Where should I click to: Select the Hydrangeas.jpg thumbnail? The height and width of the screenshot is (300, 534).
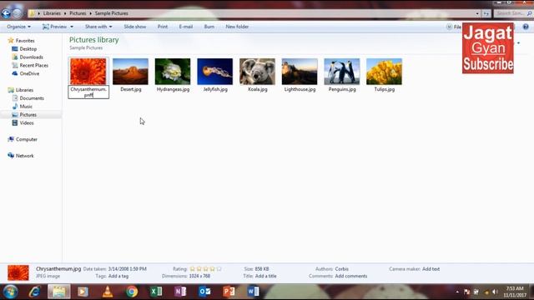tap(173, 72)
